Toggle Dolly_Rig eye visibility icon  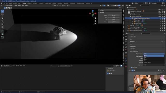(x=162, y=25)
